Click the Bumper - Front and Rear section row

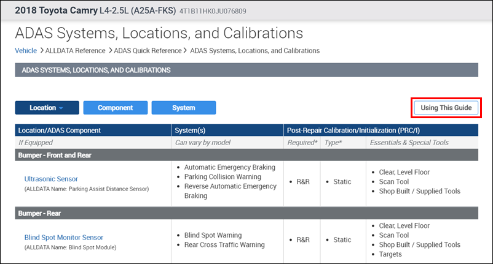246,155
